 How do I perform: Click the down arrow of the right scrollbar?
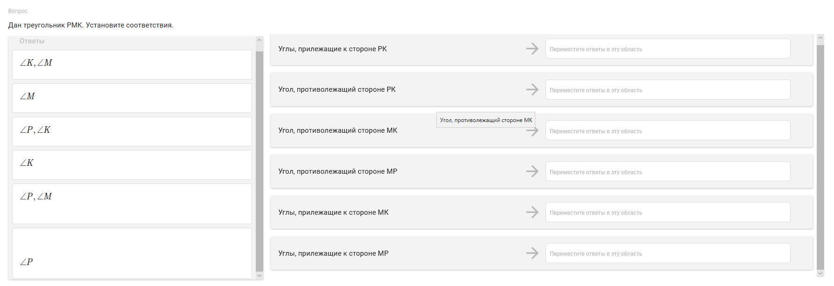point(820,273)
